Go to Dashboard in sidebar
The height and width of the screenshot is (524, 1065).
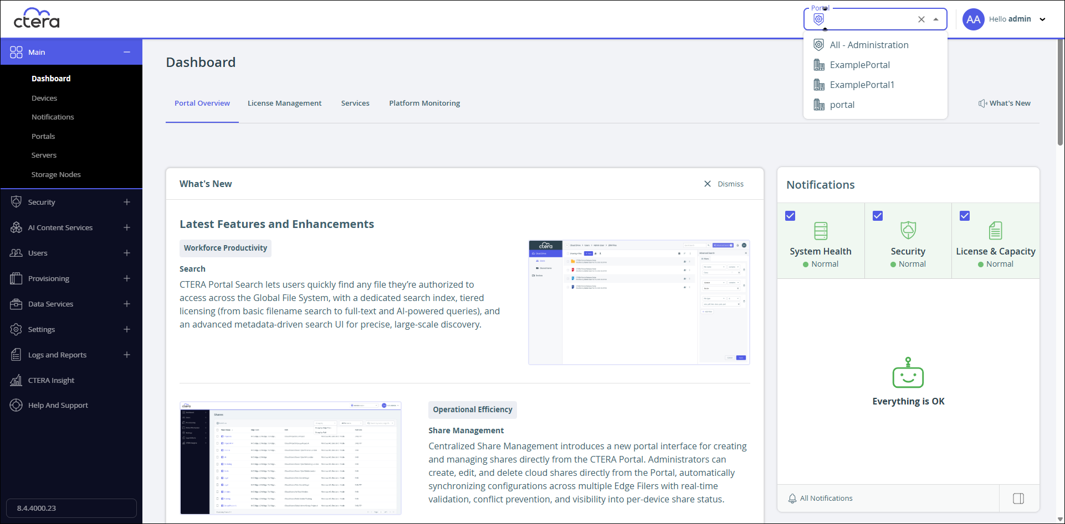click(x=51, y=79)
